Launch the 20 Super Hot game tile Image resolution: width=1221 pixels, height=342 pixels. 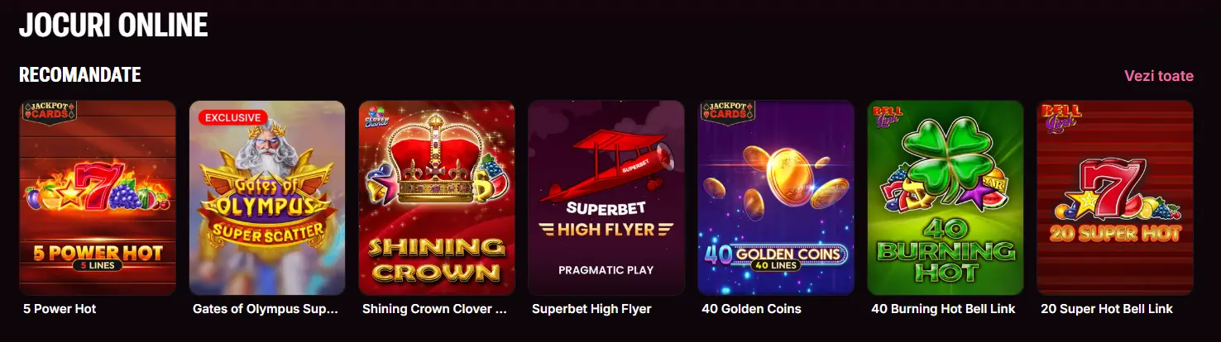click(x=1115, y=198)
